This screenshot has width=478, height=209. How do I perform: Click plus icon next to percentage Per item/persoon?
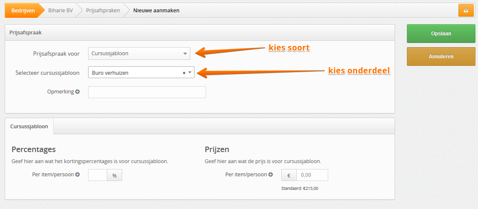[77, 175]
